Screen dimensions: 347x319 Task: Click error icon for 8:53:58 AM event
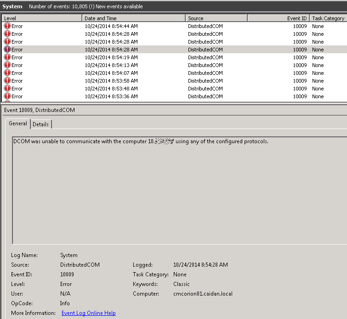7,81
